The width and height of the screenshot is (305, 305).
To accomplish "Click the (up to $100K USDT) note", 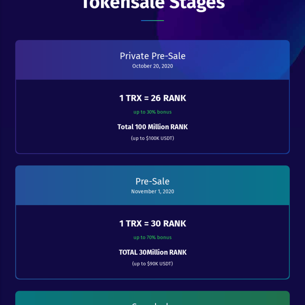I will [152, 138].
